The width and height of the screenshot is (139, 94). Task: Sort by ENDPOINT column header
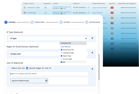click(x=76, y=4)
